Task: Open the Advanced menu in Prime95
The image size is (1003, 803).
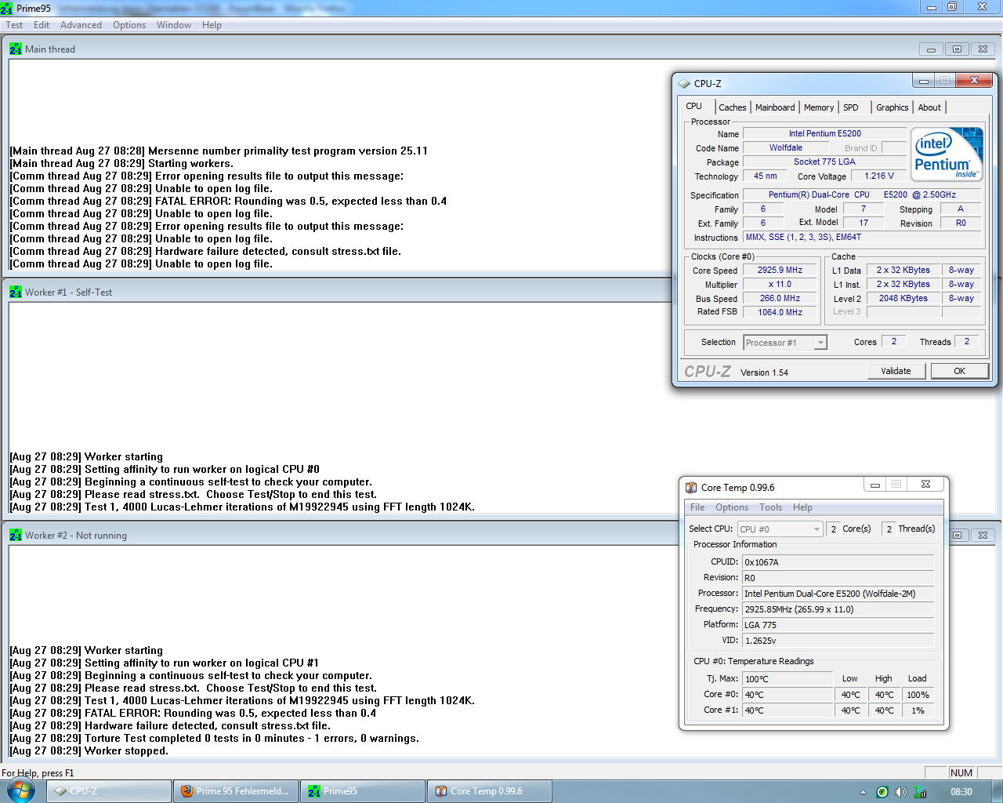Action: [x=81, y=25]
